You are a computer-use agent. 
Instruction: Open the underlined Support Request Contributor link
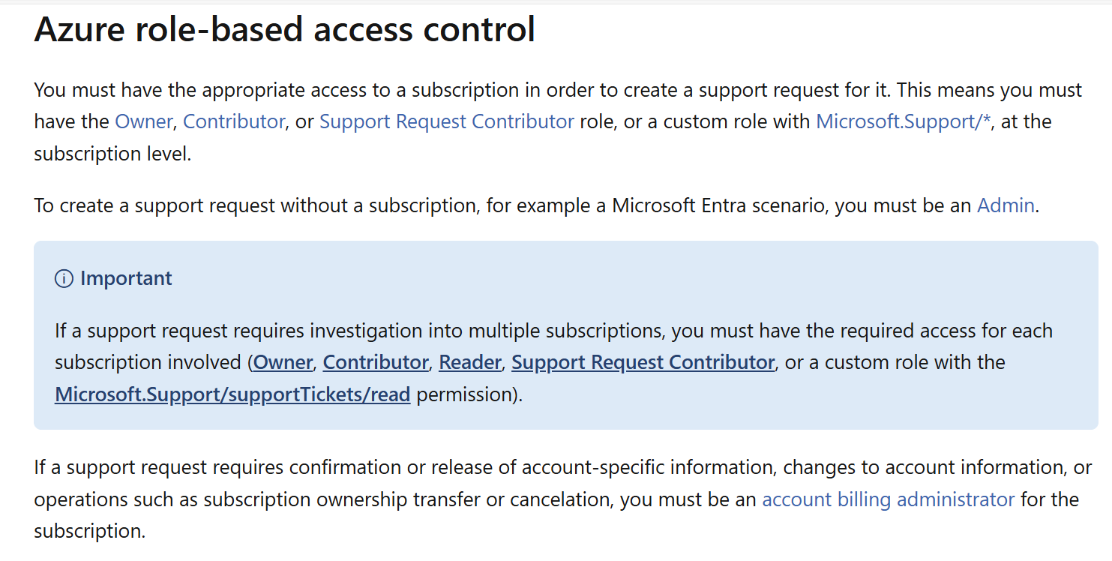tap(643, 362)
